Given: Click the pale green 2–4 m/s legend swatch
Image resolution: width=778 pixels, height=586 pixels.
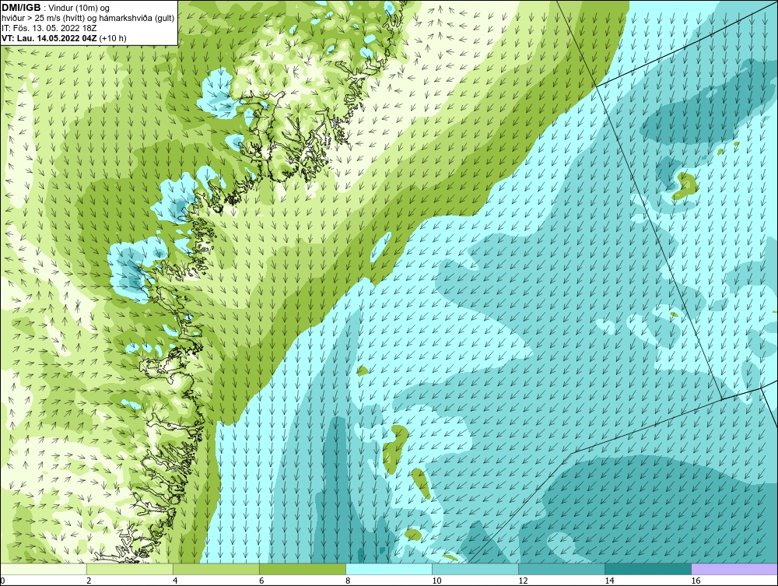Looking at the screenshot, I should coord(129,569).
